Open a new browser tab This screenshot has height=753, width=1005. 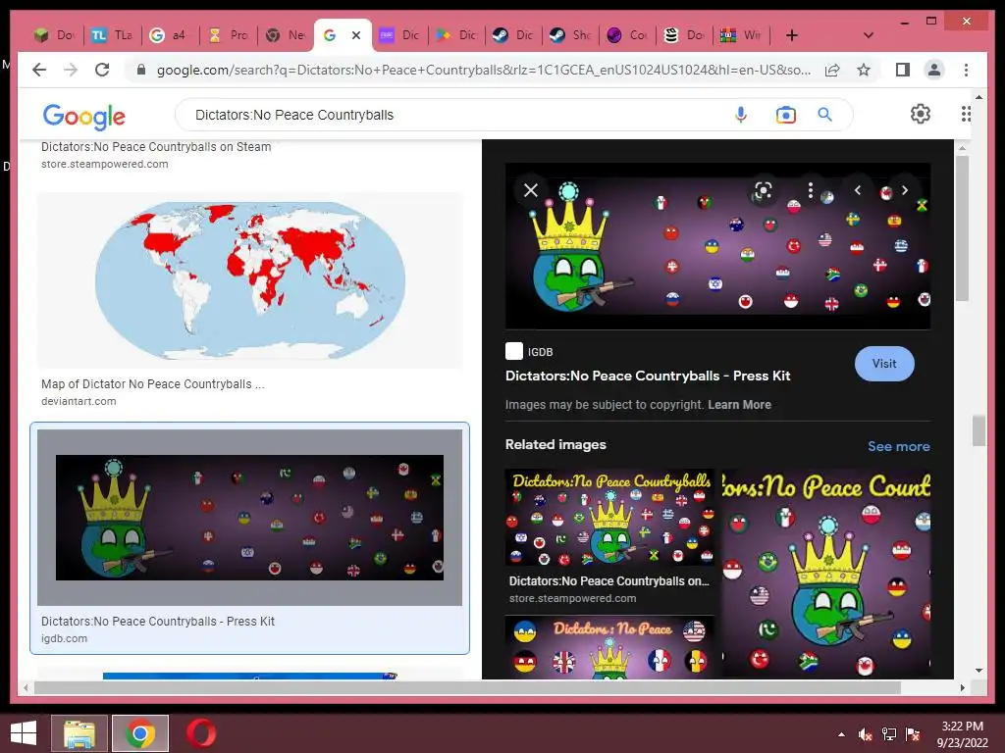(792, 35)
